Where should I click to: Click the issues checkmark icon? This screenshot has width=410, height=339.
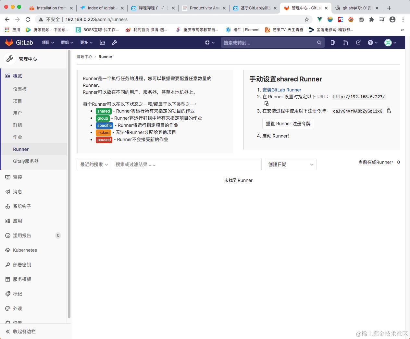pos(358,42)
